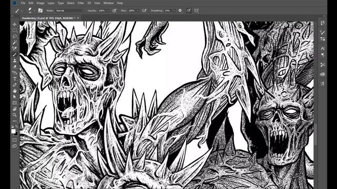Open the Paragraph panel icon
Image resolution: width=337 pixels, height=189 pixels.
[322, 55]
